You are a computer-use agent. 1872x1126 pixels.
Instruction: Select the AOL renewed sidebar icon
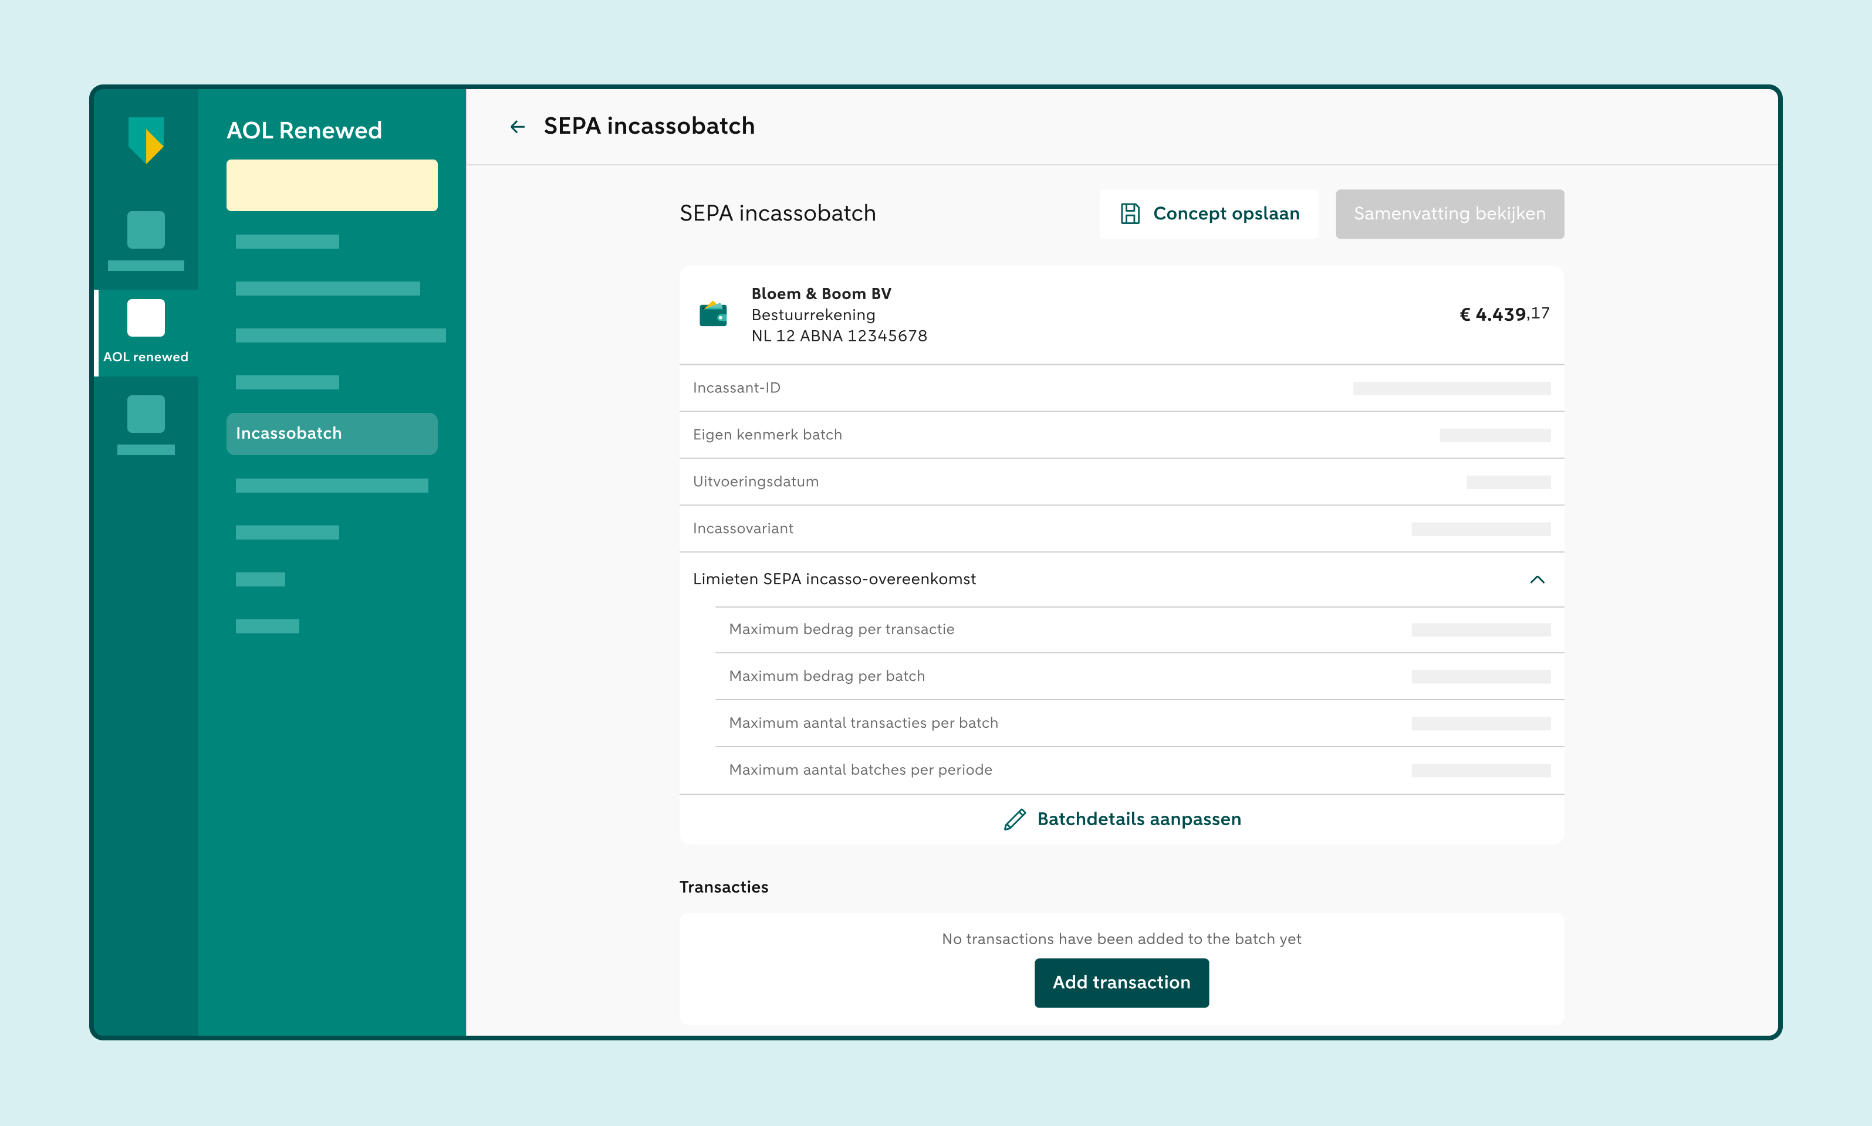coord(146,317)
